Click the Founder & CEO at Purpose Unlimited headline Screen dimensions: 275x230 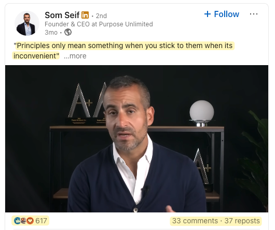click(x=99, y=24)
